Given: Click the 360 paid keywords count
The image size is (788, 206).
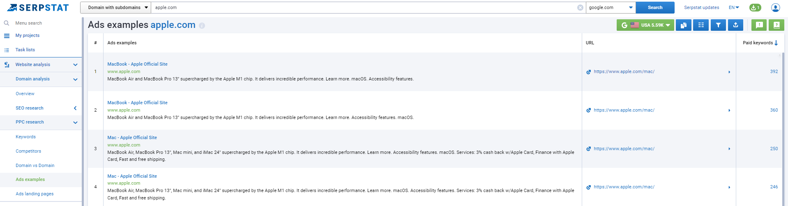Looking at the screenshot, I should [774, 110].
